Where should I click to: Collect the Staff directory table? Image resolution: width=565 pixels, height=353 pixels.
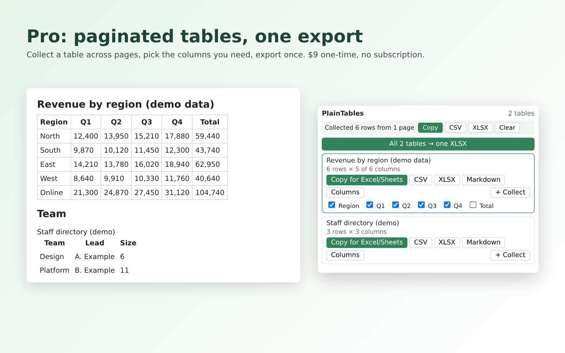(x=510, y=255)
